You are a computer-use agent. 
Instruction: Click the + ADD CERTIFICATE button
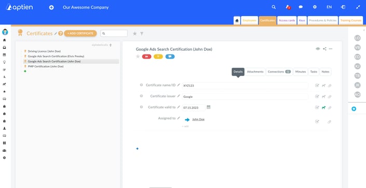click(x=80, y=34)
